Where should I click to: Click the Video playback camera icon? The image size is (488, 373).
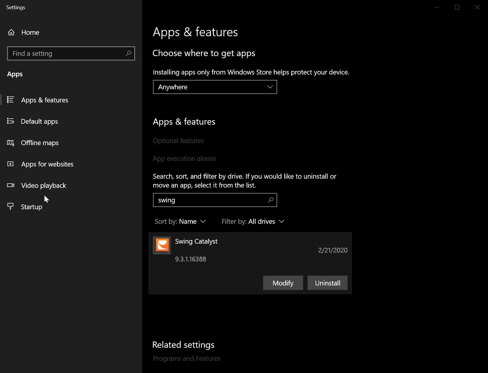(x=11, y=185)
